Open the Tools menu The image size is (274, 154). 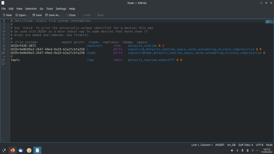50,9
